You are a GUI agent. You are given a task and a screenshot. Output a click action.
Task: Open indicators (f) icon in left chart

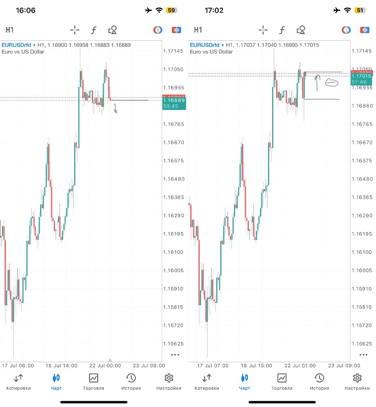[94, 30]
